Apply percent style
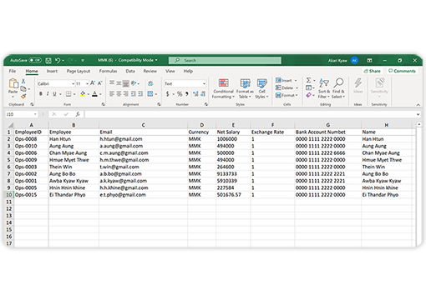The image size is (426, 300). point(180,94)
